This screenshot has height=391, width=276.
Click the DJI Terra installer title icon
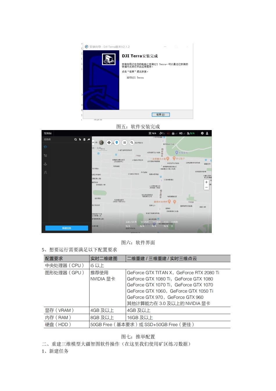pyautogui.click(x=87, y=47)
